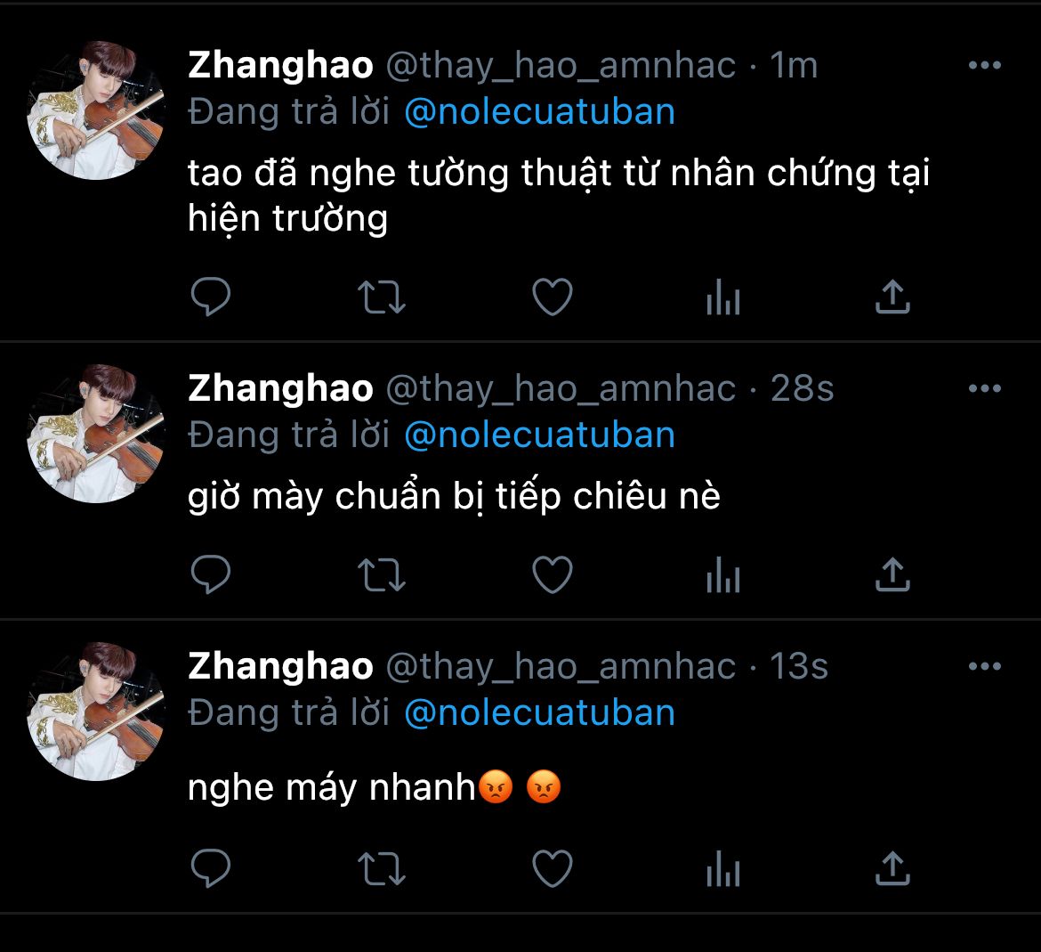Screen dimensions: 1041x952
Task: Like the tweet posted 1m ago
Action: (x=553, y=297)
